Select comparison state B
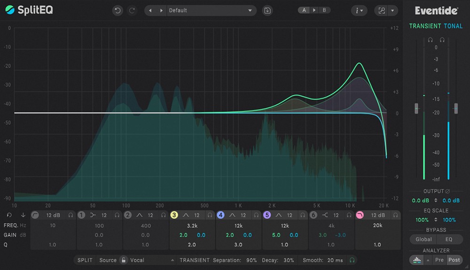This screenshot has height=270, width=470. (x=324, y=10)
